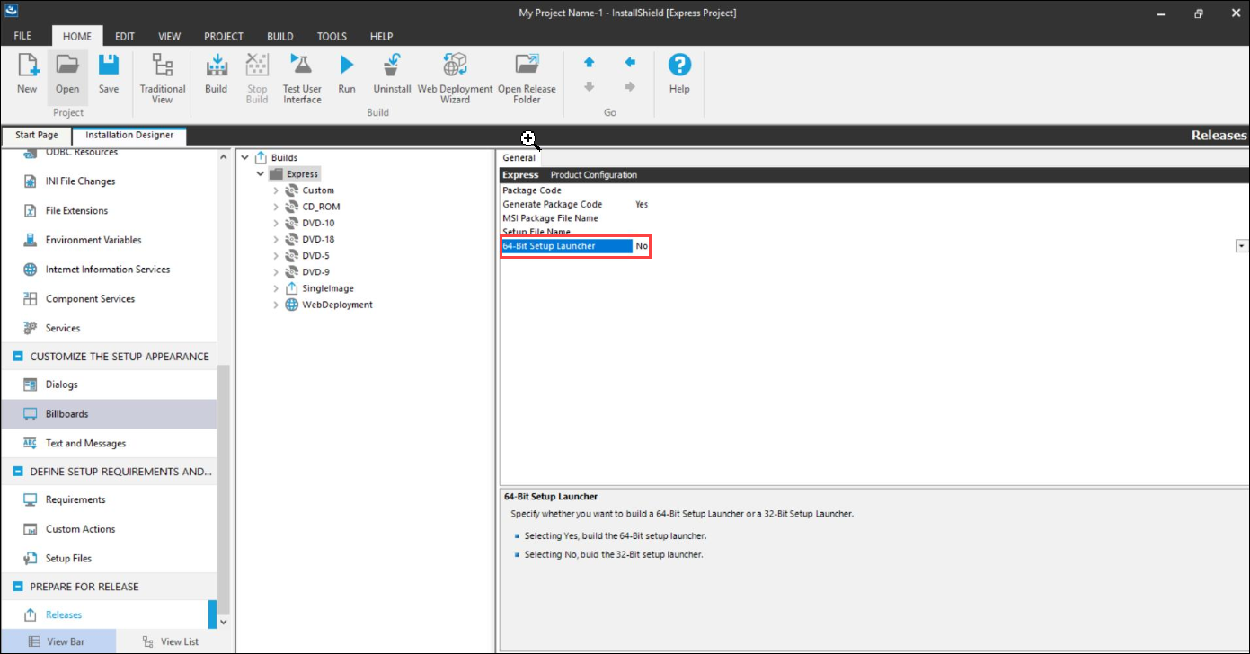
Task: Collapse the Express build node
Action: 261,174
